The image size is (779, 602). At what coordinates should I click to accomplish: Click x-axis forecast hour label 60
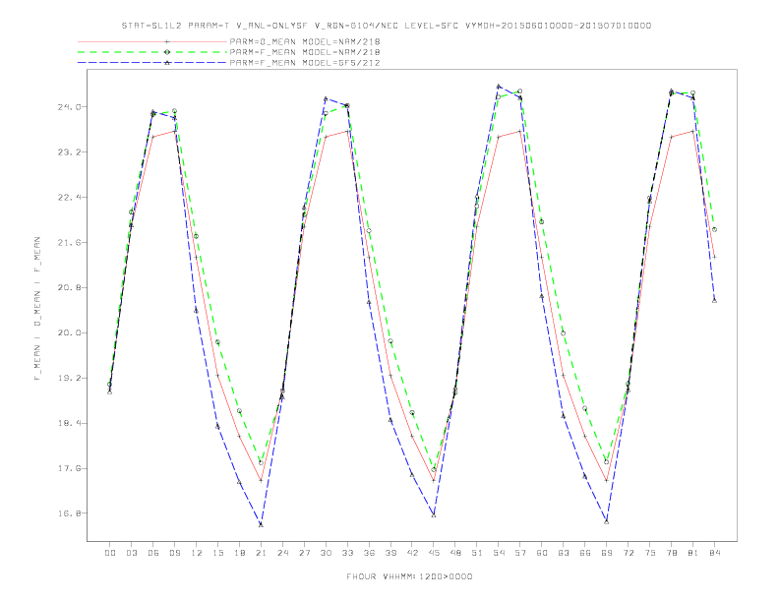pyautogui.click(x=542, y=553)
